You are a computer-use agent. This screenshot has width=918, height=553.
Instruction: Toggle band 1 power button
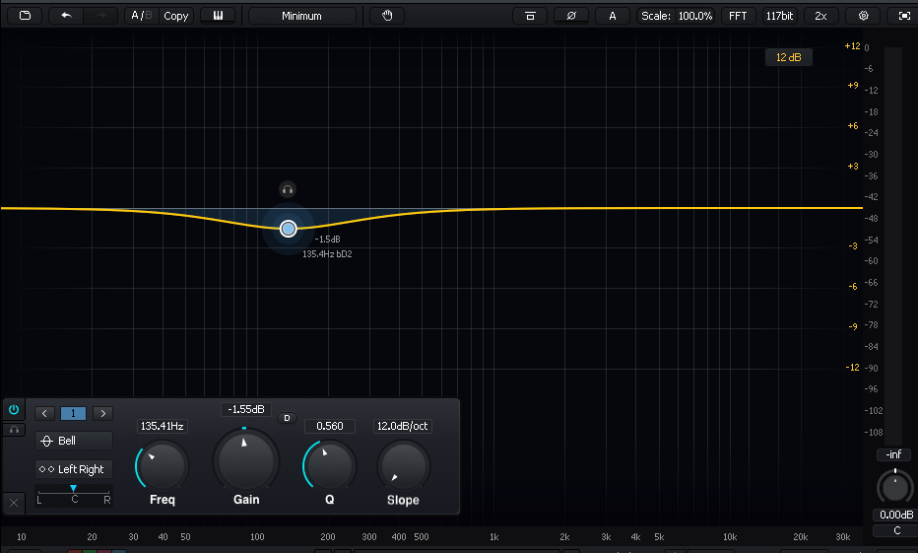[x=14, y=409]
